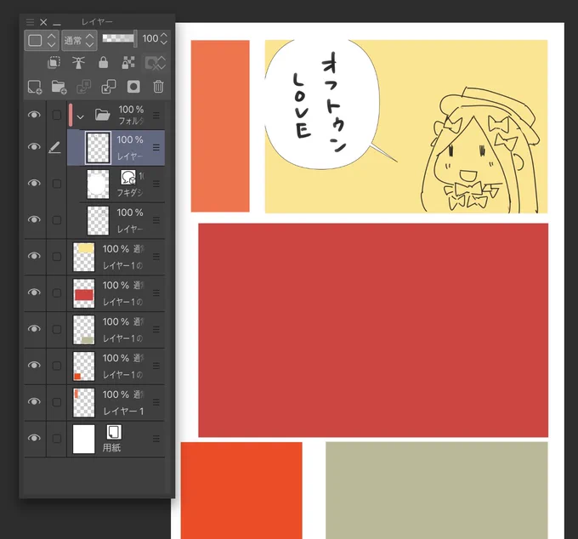Hide the red thumbnail layer
This screenshot has height=539, width=578.
[34, 292]
